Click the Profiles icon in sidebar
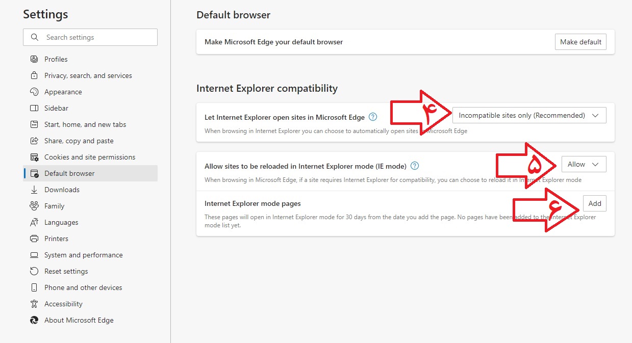 pyautogui.click(x=34, y=59)
